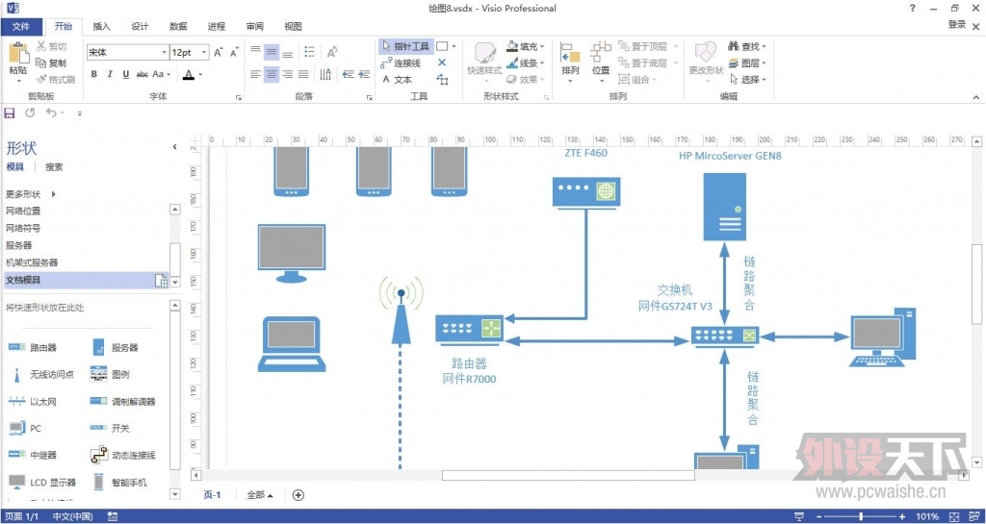Open the File (文件) tab
The image size is (986, 524).
tap(21, 26)
